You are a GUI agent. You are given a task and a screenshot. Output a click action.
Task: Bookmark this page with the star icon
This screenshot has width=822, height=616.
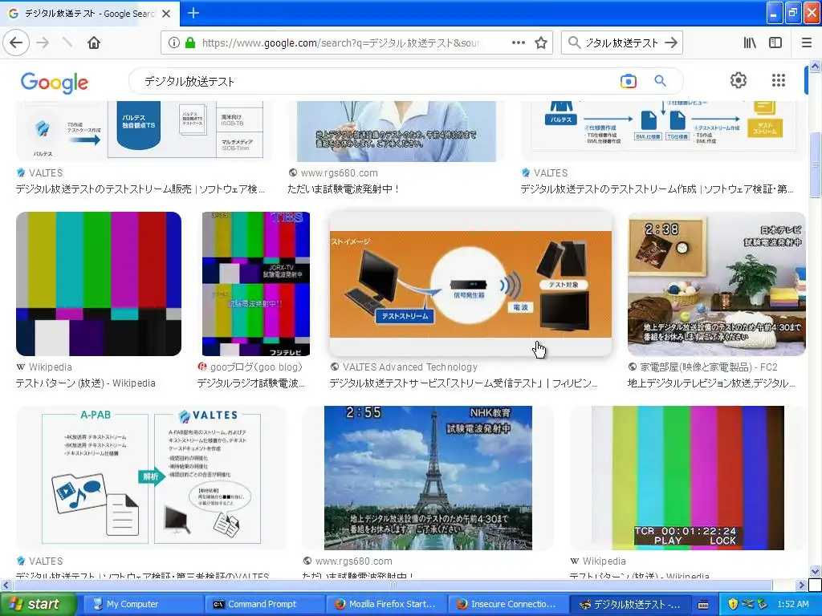click(x=541, y=43)
